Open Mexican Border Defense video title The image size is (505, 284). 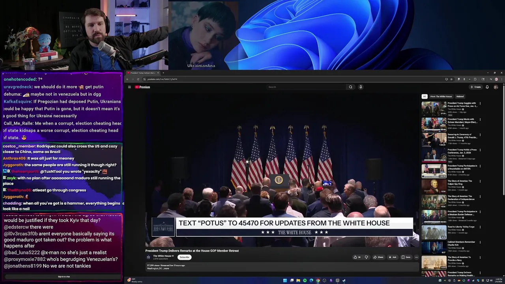pyautogui.click(x=462, y=213)
